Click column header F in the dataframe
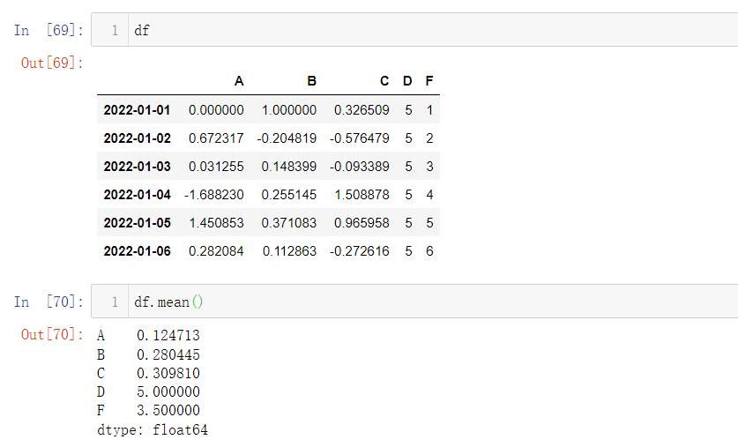The height and width of the screenshot is (447, 738). (429, 81)
